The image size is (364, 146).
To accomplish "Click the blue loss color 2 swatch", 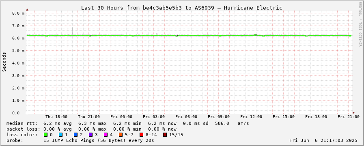I will click(x=75, y=135).
